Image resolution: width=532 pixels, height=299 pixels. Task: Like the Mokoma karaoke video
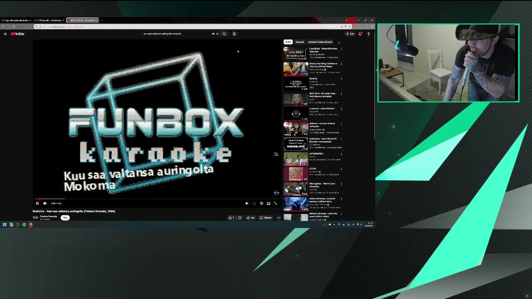[231, 218]
